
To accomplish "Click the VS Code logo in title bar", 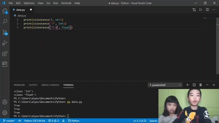I will point(3,3).
